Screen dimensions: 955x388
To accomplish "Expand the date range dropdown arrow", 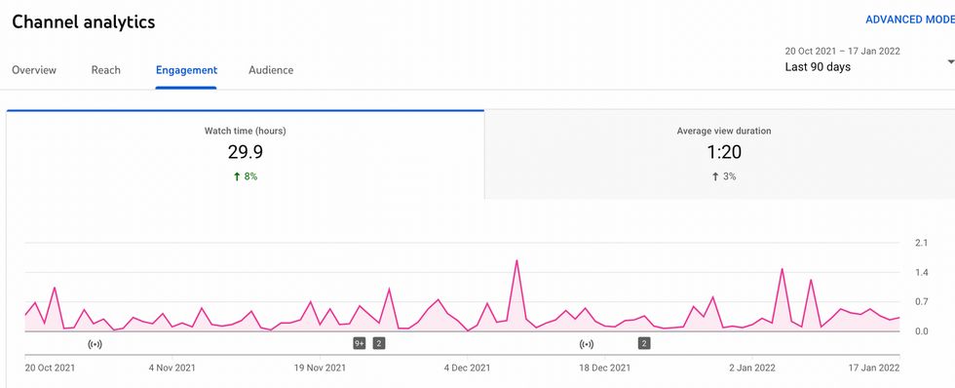I will [951, 62].
